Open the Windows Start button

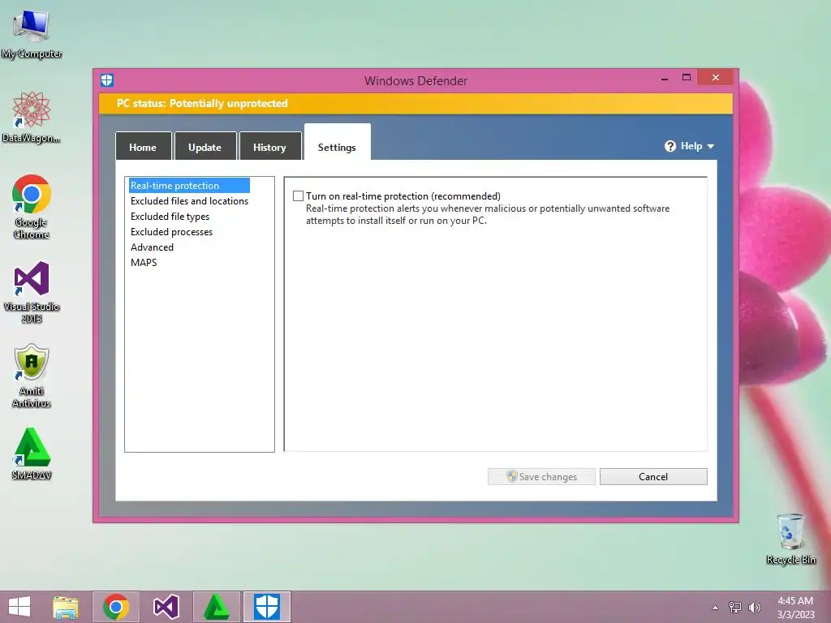coord(19,607)
